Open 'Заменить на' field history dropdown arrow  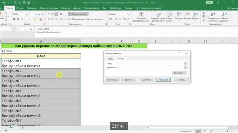coord(186,67)
